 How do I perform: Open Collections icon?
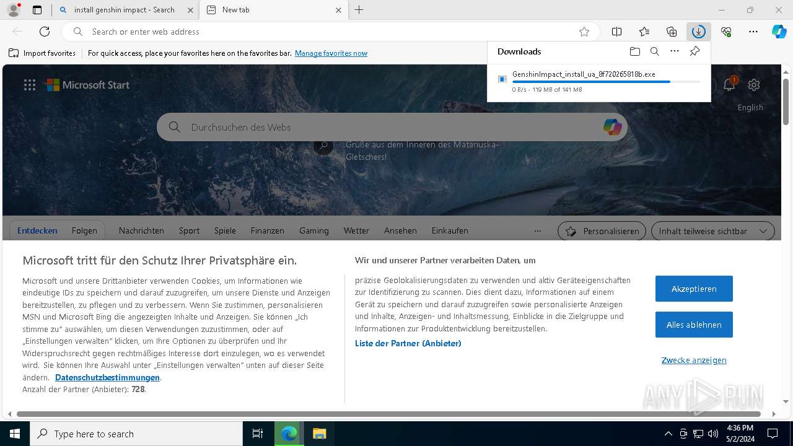coord(672,32)
